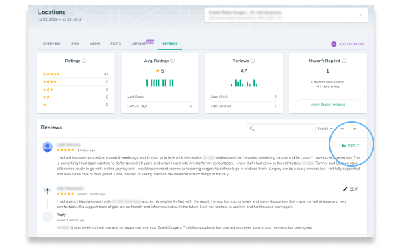This screenshot has height=248, width=397.
Task: Select the three-star ratings row
Action: coord(76,89)
